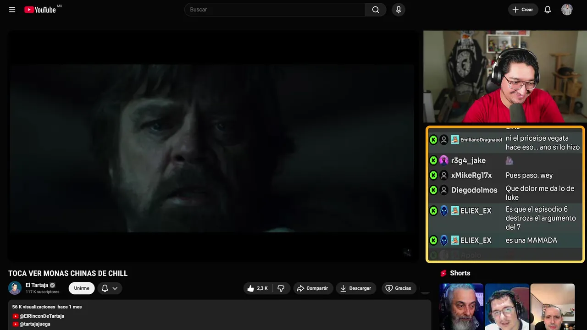Viewport: 587px width, 330px height.
Task: Click the Diegodolmos chat username
Action: point(474,190)
